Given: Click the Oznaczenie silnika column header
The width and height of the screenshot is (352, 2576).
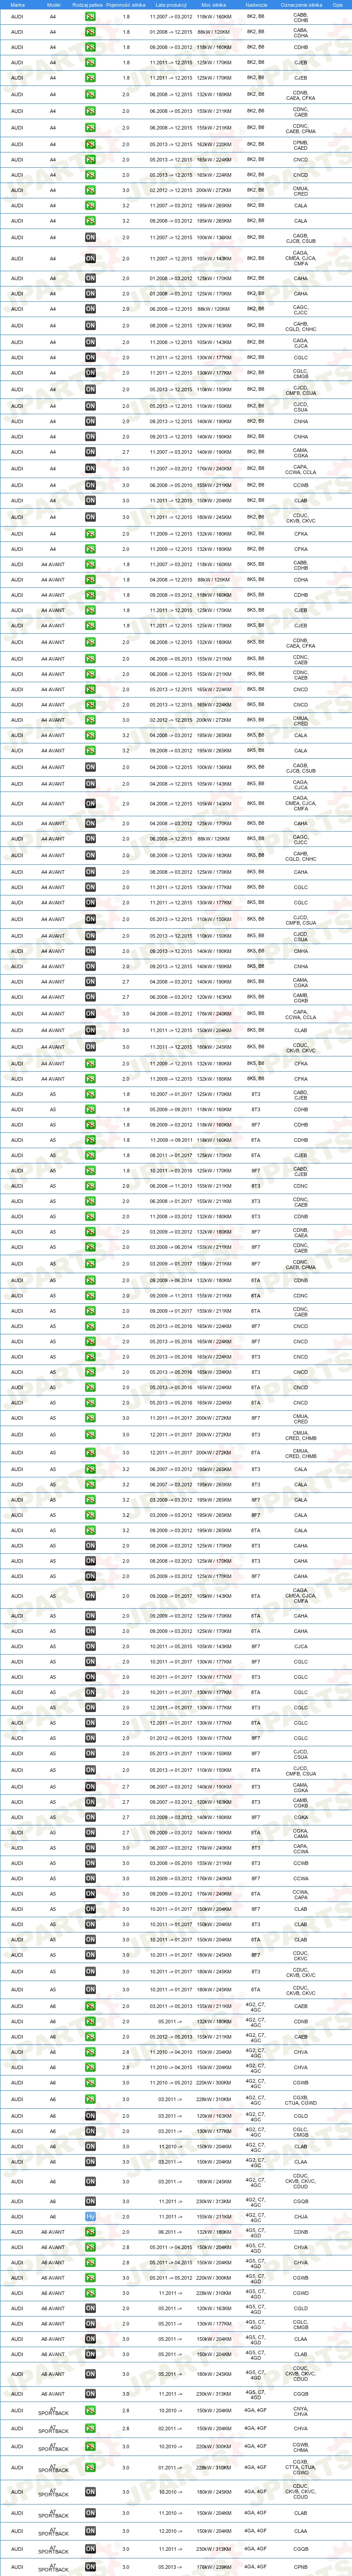Looking at the screenshot, I should coord(301,4).
